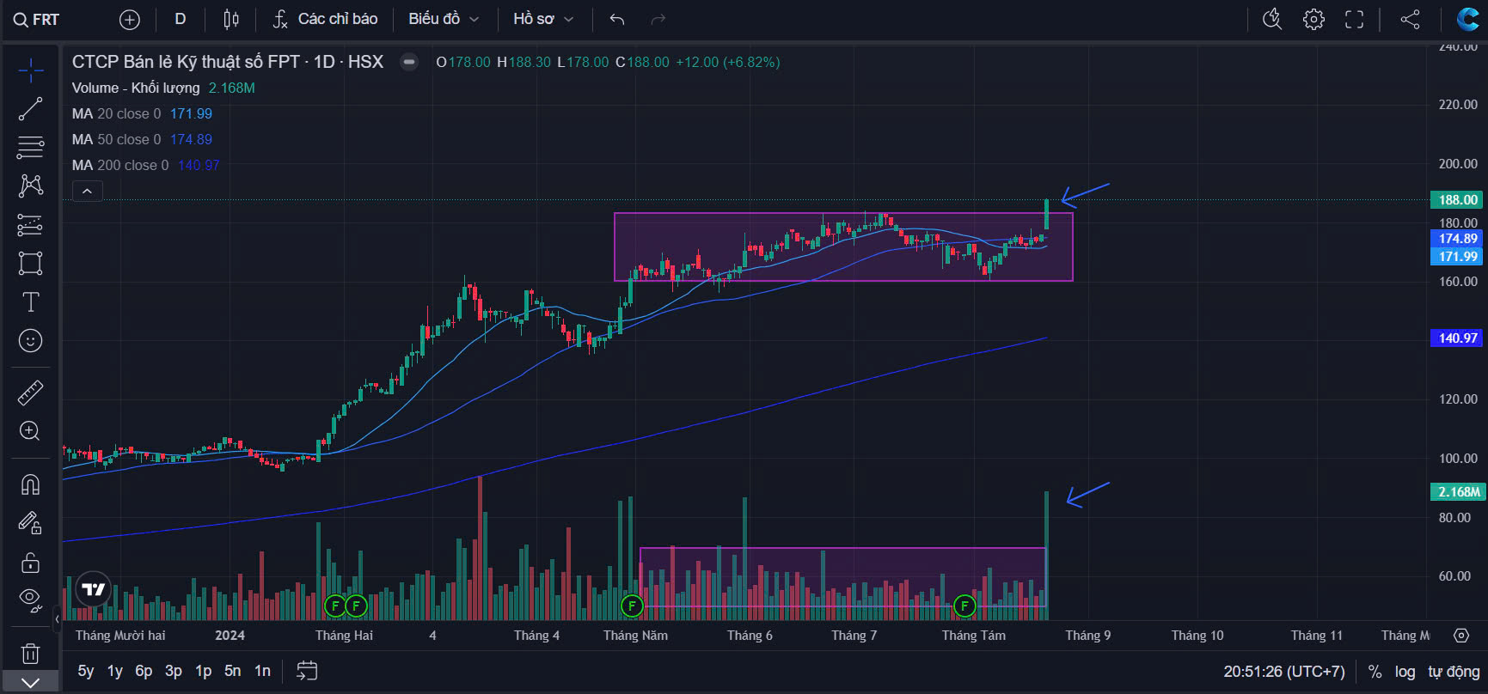Add a symbol to compare
The width and height of the screenshot is (1488, 694).
(x=130, y=19)
